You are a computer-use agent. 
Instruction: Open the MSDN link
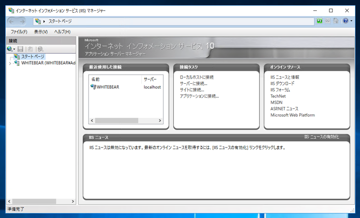click(277, 103)
